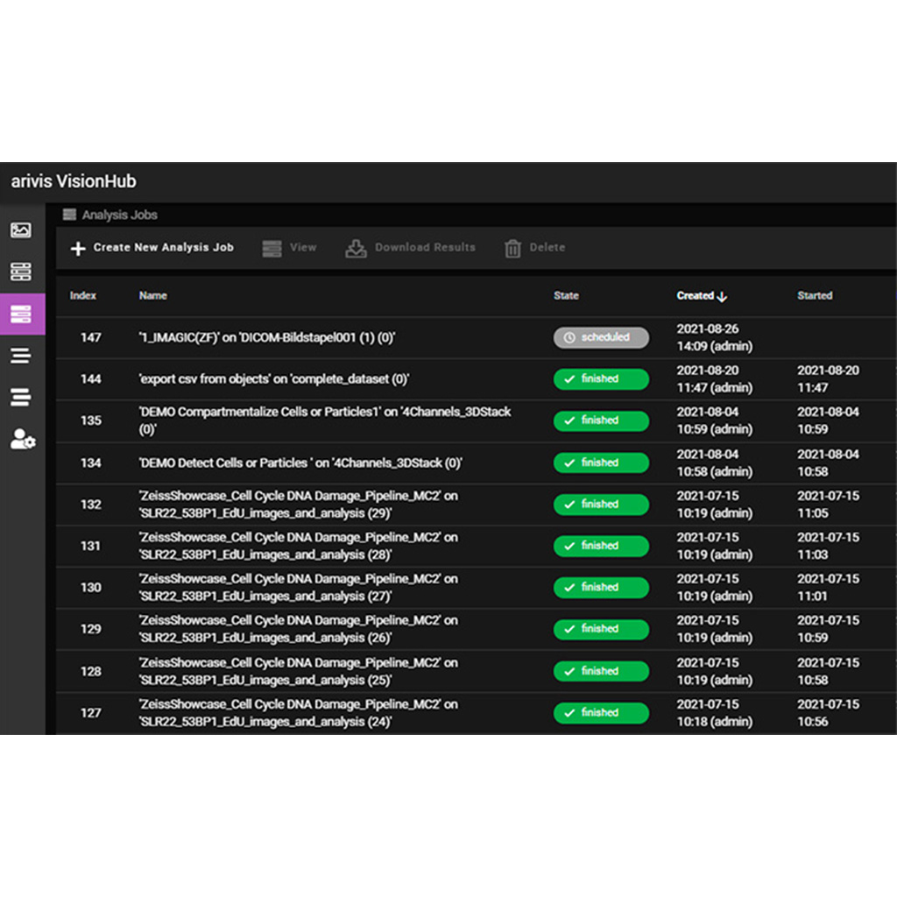The width and height of the screenshot is (897, 897).
Task: Select job 'export csv from objects'
Action: pos(274,379)
